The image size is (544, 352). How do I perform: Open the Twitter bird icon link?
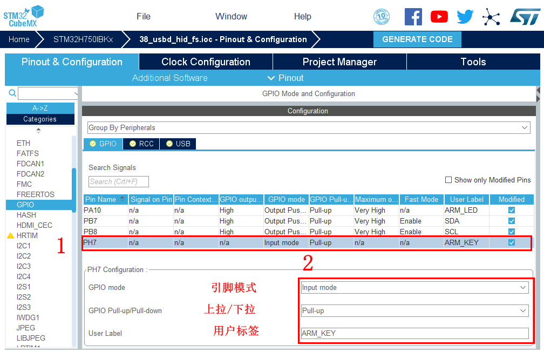[x=465, y=17]
